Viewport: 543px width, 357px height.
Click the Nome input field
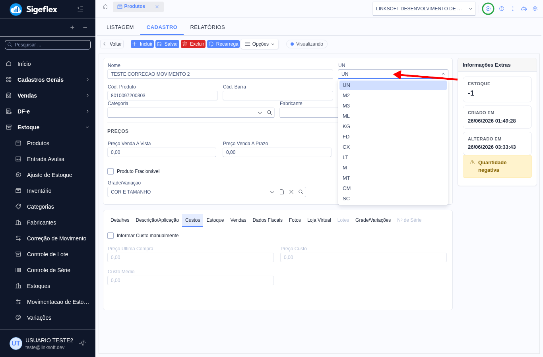click(x=220, y=74)
